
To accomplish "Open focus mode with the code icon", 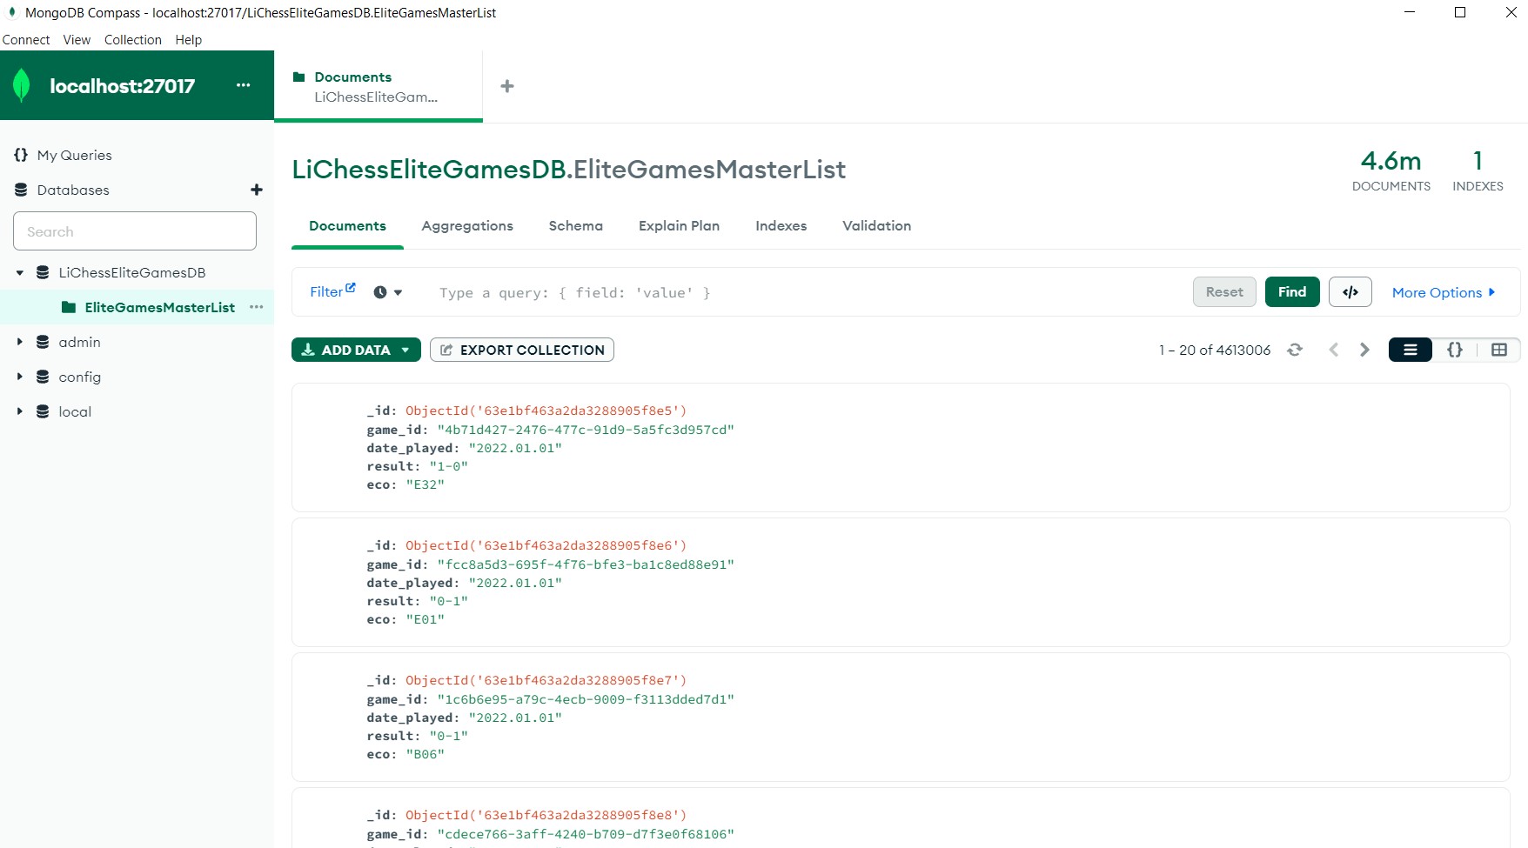I will tap(1350, 291).
